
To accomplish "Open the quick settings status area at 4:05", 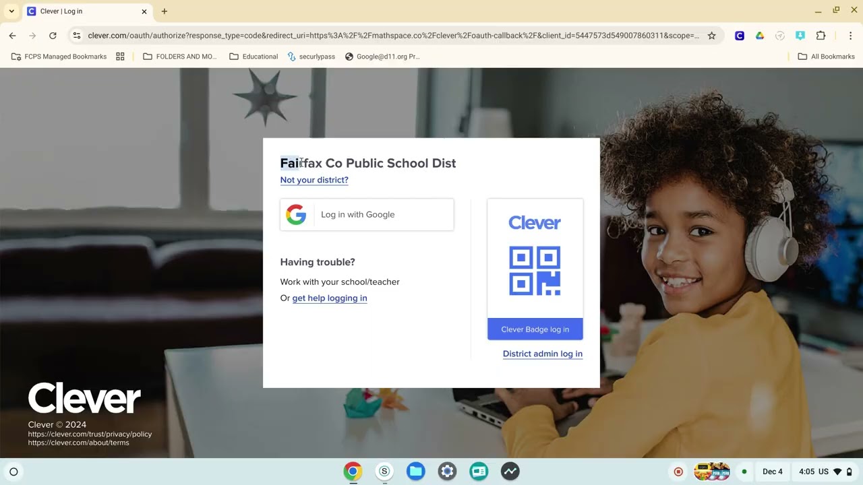I will (826, 472).
